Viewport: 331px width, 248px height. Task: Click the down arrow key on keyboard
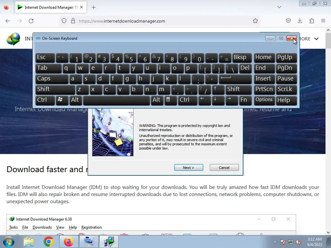pos(218,100)
